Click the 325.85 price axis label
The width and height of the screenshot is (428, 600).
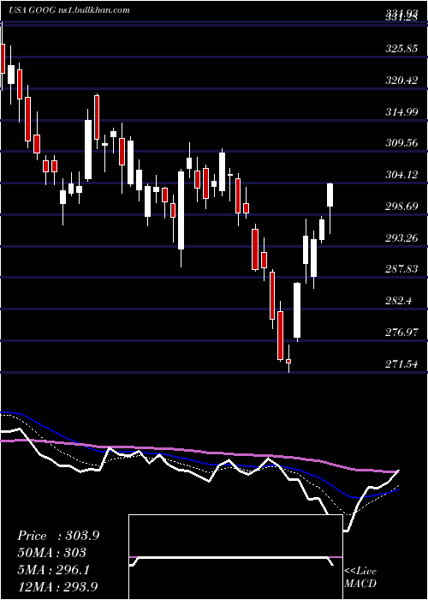(x=401, y=50)
